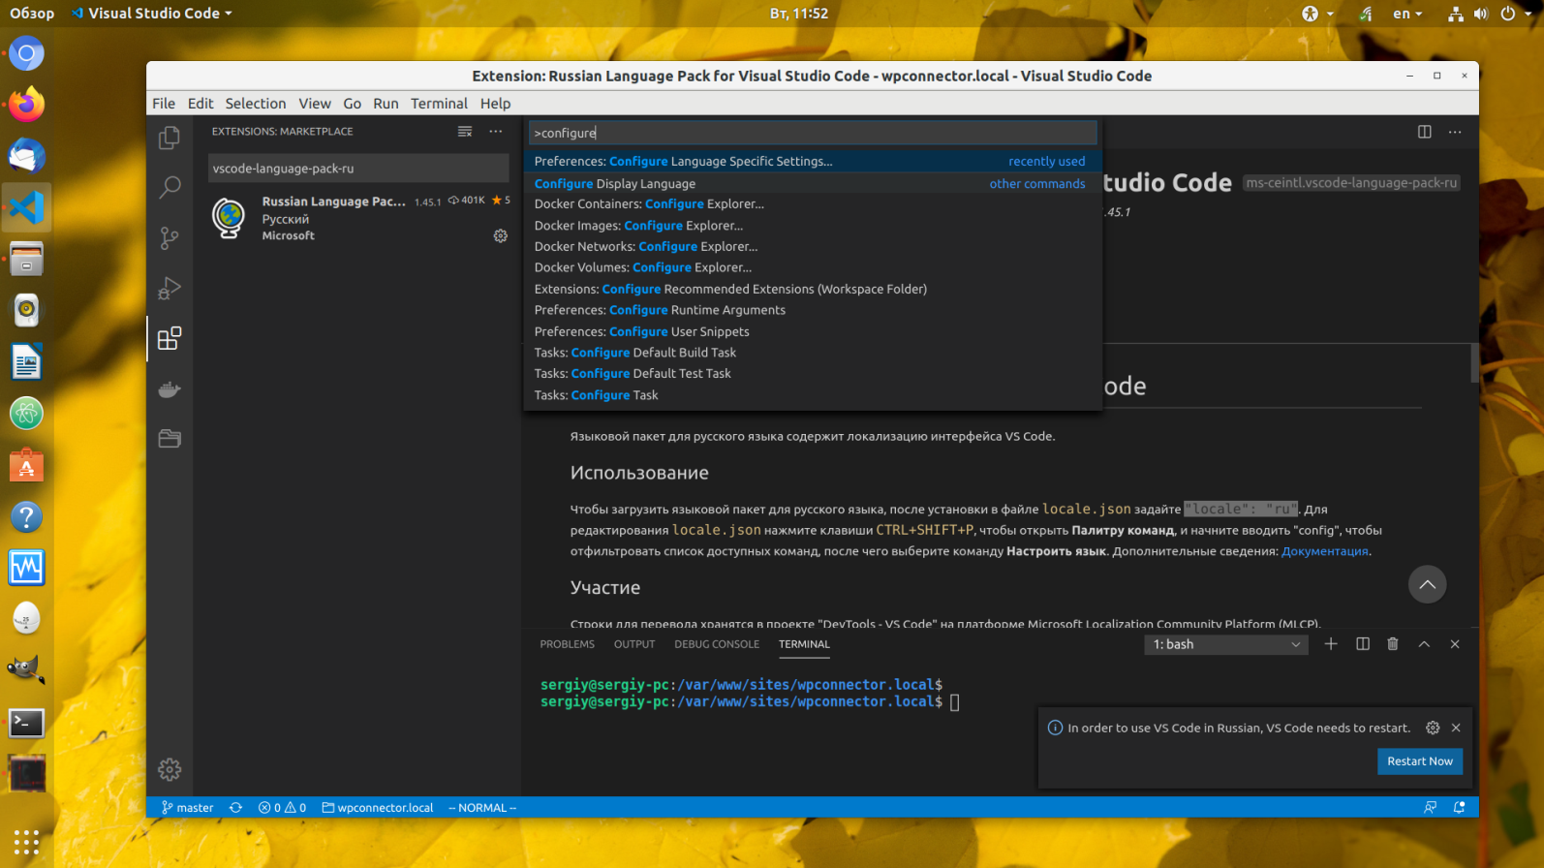Maximize terminal panel size with chevron
This screenshot has height=868, width=1544.
pyautogui.click(x=1424, y=644)
